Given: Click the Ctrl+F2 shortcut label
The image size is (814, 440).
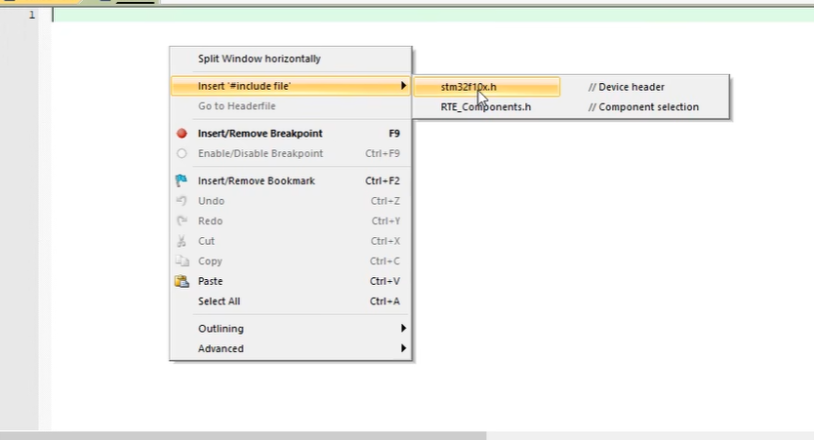Looking at the screenshot, I should pyautogui.click(x=383, y=180).
